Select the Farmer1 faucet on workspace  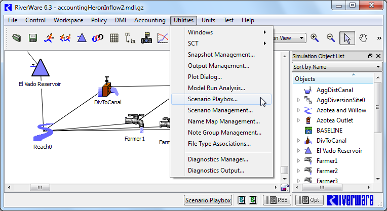click(135, 123)
